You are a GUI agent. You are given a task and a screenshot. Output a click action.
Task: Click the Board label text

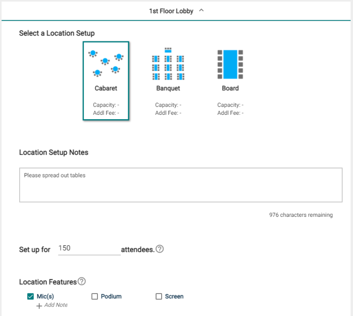point(230,88)
